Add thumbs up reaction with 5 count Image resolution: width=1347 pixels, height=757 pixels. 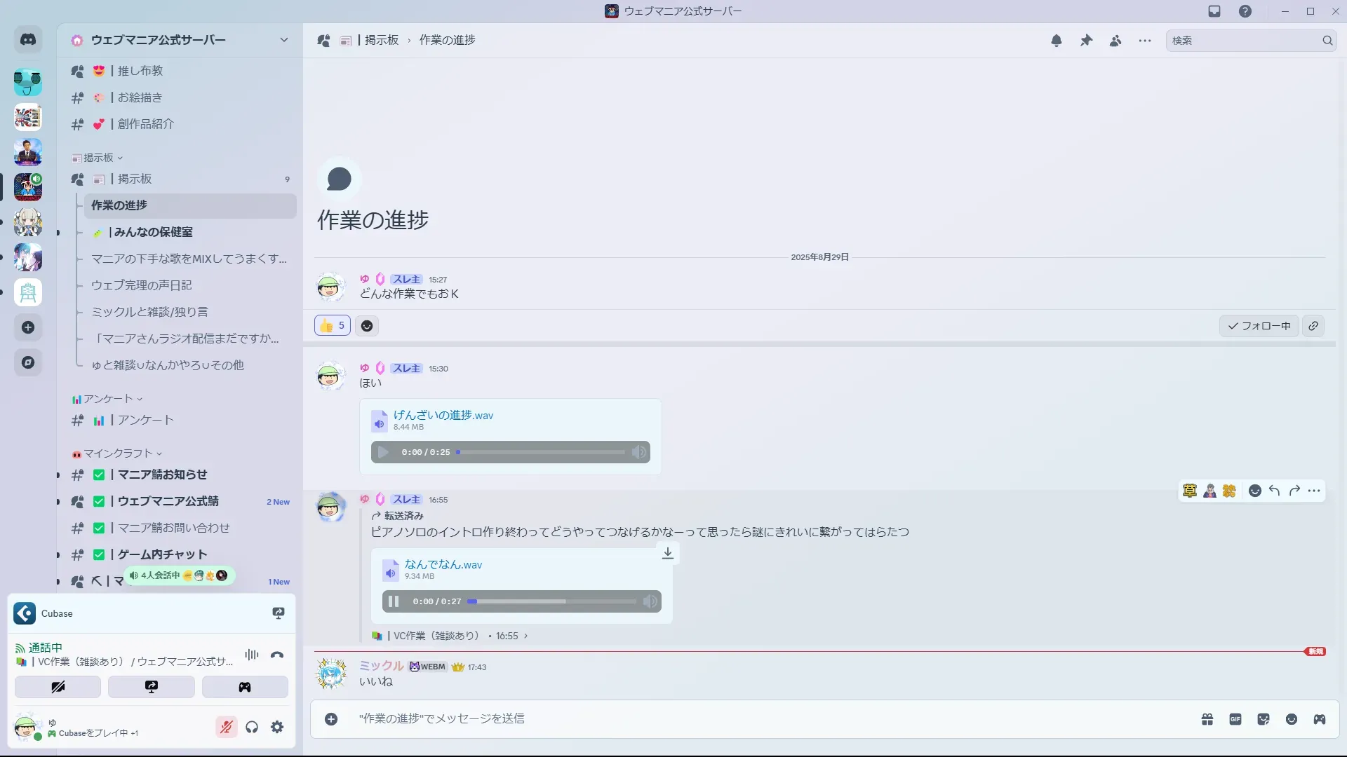click(x=333, y=325)
